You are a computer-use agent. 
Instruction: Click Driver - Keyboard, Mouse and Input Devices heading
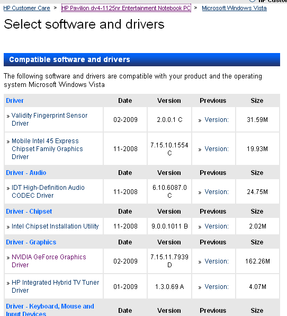[50, 310]
